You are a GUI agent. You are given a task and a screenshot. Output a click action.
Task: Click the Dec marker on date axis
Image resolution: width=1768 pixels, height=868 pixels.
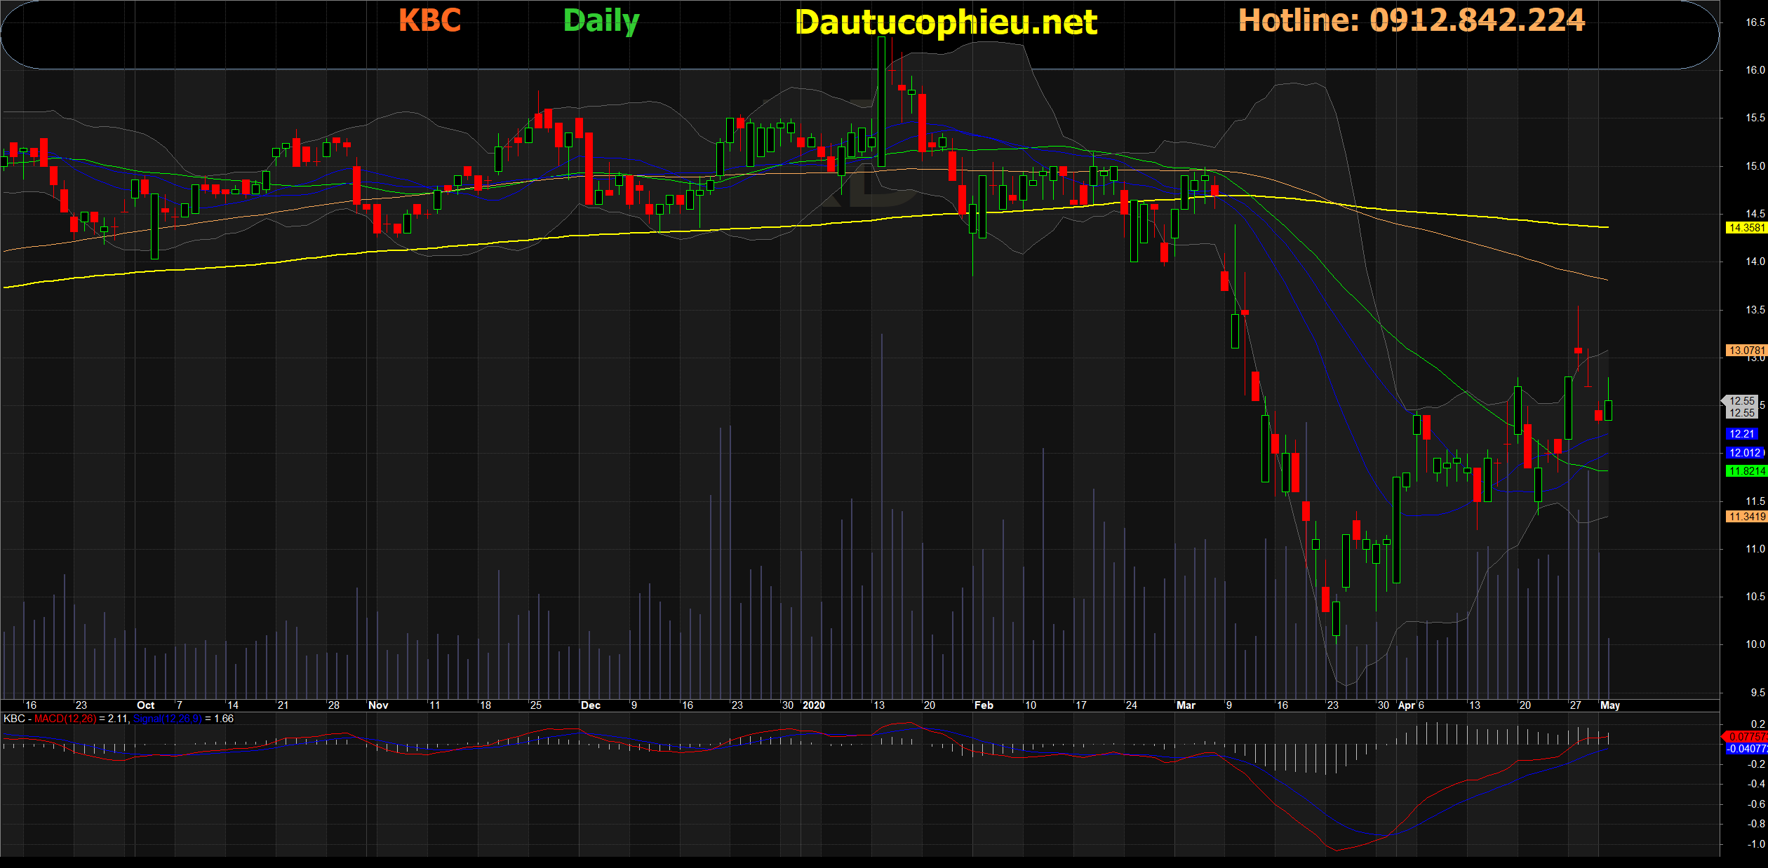point(591,705)
